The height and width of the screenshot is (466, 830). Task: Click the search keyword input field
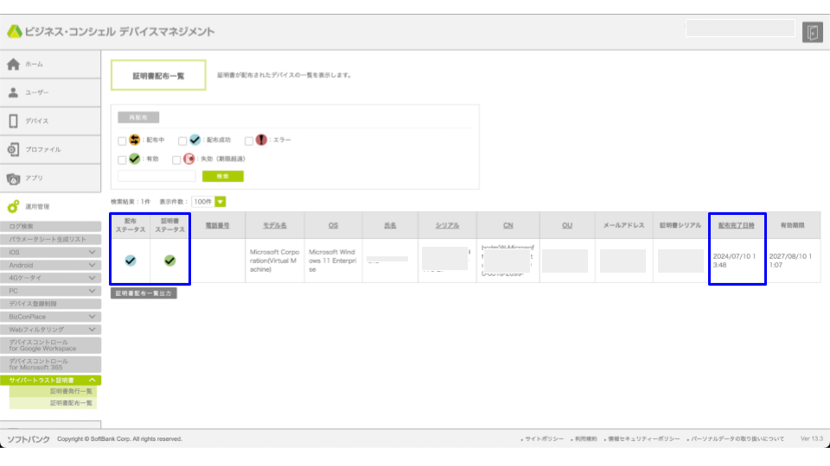click(x=156, y=176)
